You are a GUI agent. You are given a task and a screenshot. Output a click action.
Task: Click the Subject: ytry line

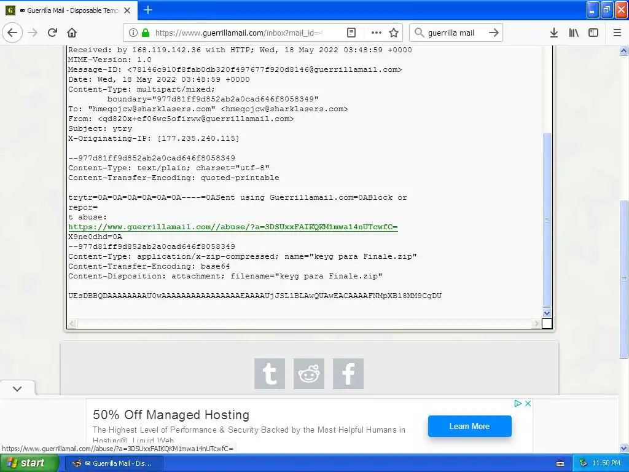click(x=100, y=128)
